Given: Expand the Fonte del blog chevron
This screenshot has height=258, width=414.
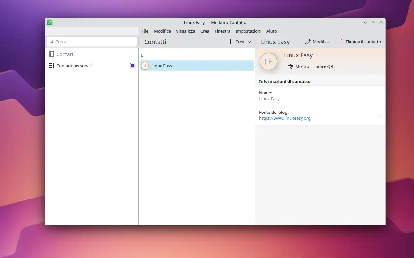Looking at the screenshot, I should 380,115.
